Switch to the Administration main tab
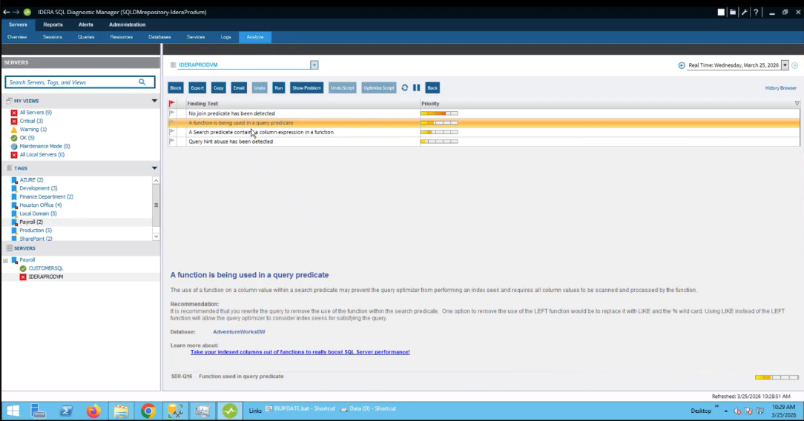 coord(127,24)
